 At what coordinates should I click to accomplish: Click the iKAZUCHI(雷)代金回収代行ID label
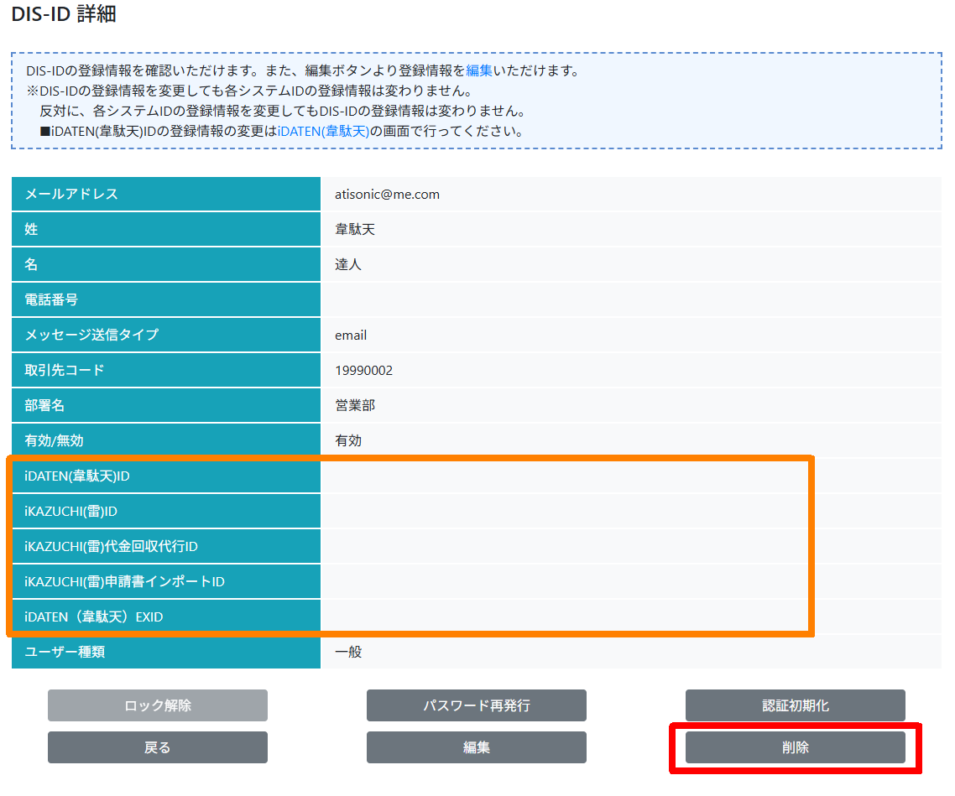click(111, 547)
